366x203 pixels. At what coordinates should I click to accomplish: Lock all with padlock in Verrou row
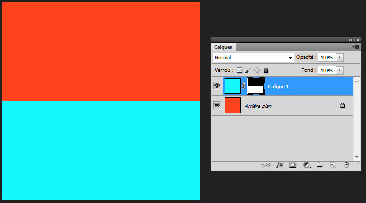coord(266,70)
